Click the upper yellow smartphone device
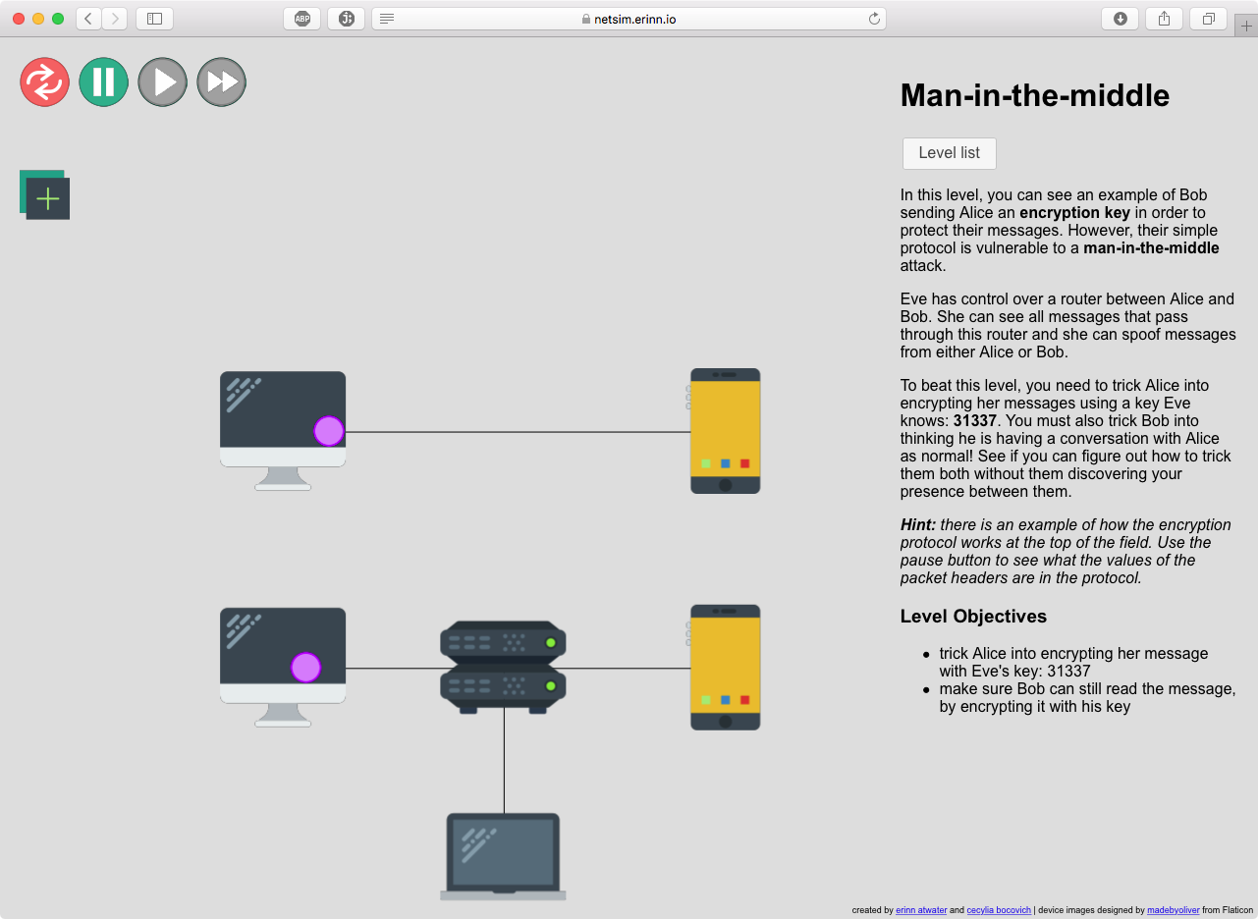The height and width of the screenshot is (919, 1258). coord(725,430)
